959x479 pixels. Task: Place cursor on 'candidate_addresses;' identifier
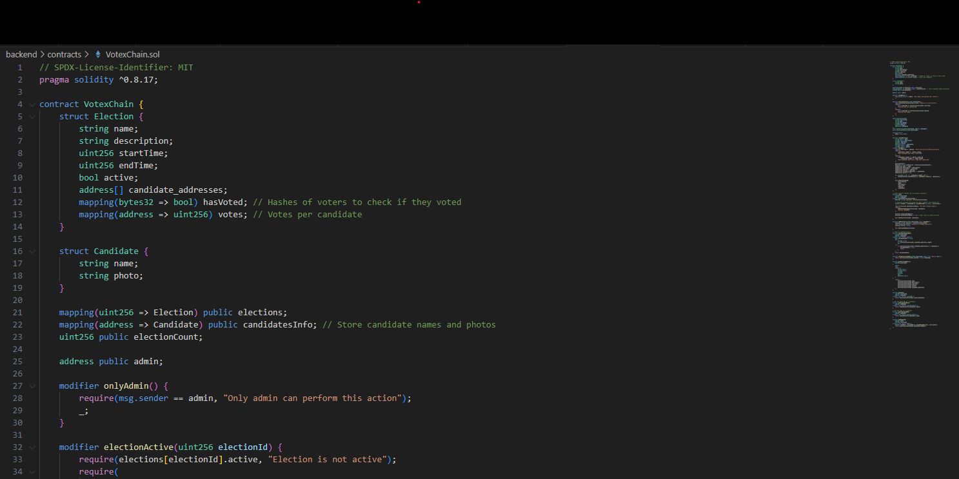click(178, 190)
